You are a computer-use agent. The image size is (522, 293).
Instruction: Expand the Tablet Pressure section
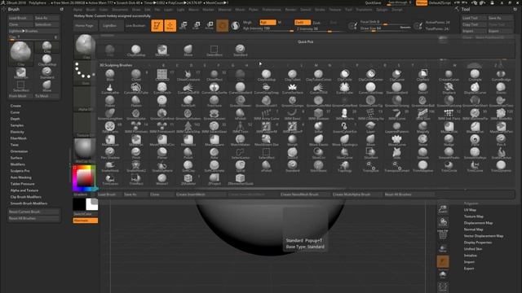coord(22,184)
